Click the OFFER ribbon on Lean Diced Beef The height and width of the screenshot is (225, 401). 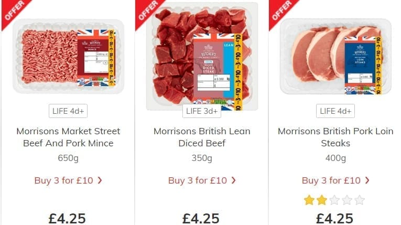[147, 12]
